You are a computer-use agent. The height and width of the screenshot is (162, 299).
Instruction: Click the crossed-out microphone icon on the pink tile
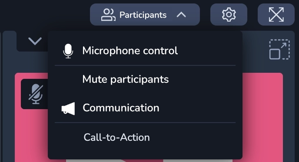pos(36,94)
